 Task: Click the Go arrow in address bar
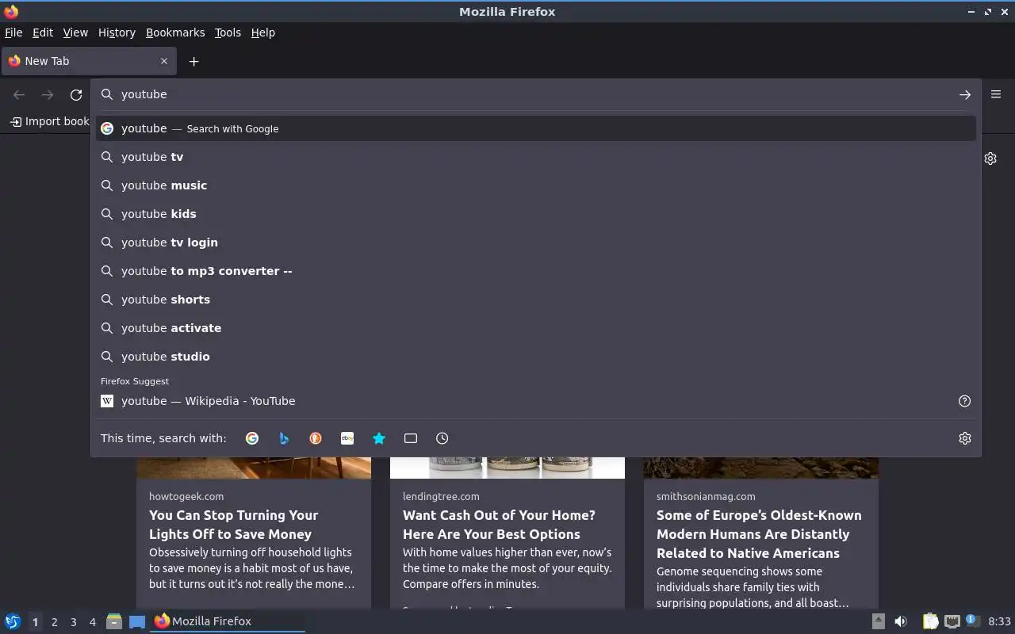point(964,94)
